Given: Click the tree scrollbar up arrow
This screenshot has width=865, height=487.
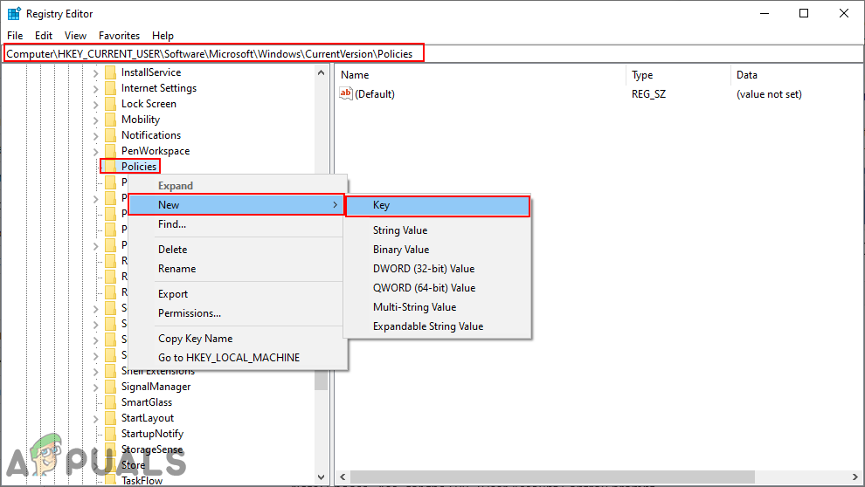Looking at the screenshot, I should coord(322,72).
